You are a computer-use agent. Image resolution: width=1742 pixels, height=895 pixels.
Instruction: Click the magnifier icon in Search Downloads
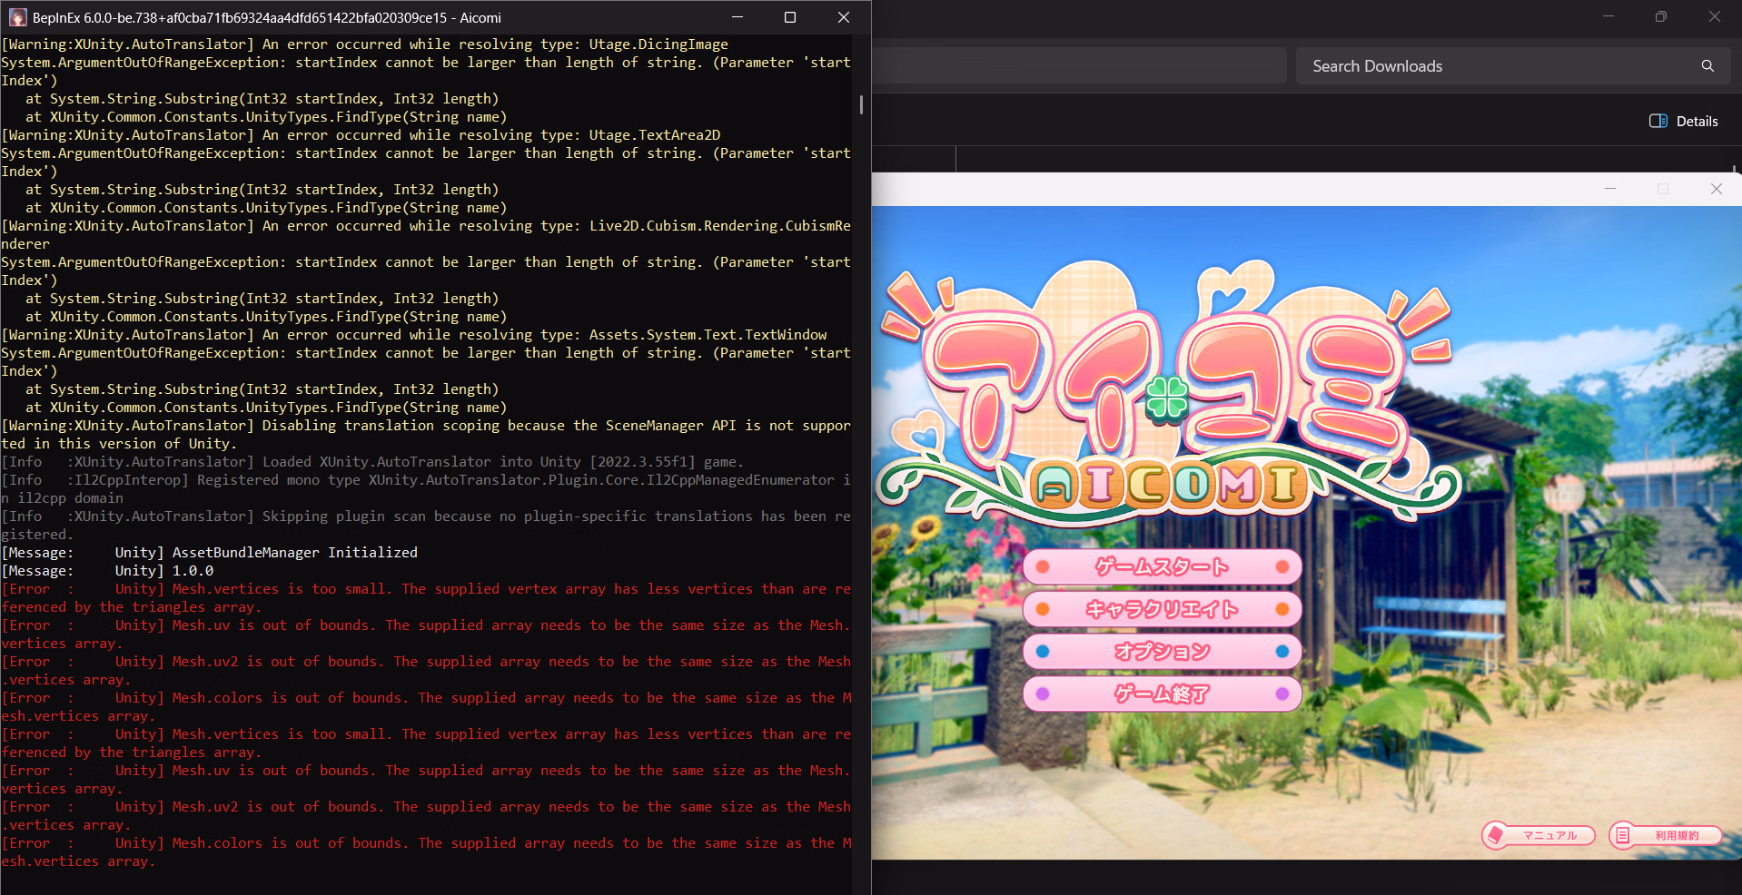click(x=1707, y=66)
